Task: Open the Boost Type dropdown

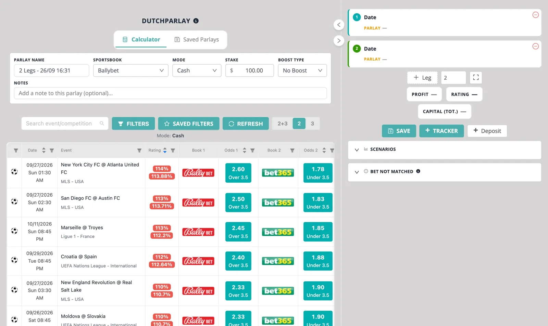Action: pos(302,70)
